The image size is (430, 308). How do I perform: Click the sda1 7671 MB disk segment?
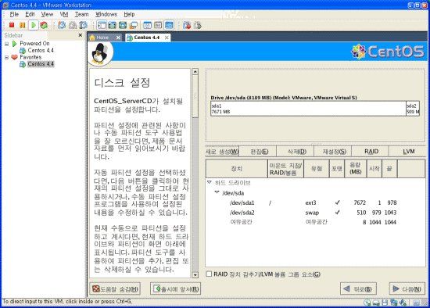coord(308,109)
